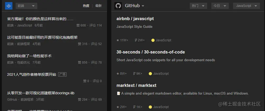265x111 pixels.
Task: Click the fork icon for airbnb / javascript
Action: (136, 40)
